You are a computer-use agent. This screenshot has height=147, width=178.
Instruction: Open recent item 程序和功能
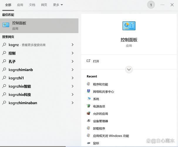(x=100, y=84)
